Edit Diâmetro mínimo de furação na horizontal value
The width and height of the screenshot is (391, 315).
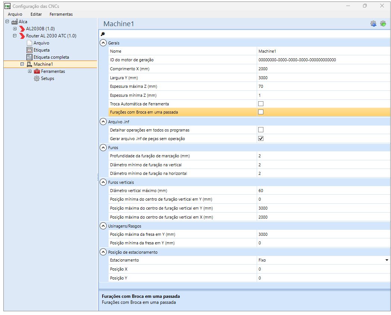coord(323,173)
